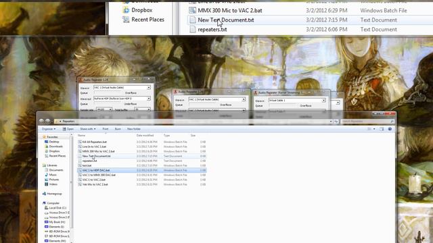Click the text file icon of repeaters.txt in file list
The width and height of the screenshot is (433, 243).
(x=80, y=161)
